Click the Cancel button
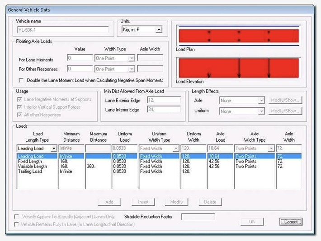This screenshot has width=321, height=241. point(291,222)
